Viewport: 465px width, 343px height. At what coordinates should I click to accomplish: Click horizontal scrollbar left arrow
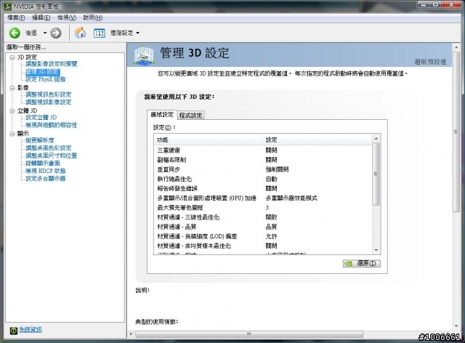pos(131,334)
